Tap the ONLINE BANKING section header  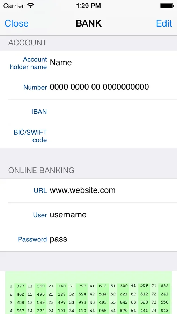tap(41, 170)
